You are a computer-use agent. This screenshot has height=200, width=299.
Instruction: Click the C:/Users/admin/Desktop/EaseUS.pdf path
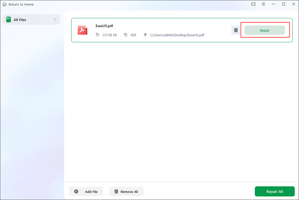177,35
